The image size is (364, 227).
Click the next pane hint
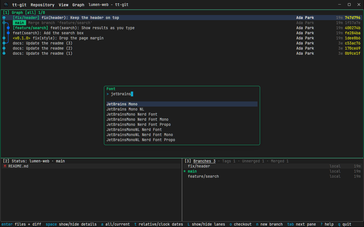point(302,224)
